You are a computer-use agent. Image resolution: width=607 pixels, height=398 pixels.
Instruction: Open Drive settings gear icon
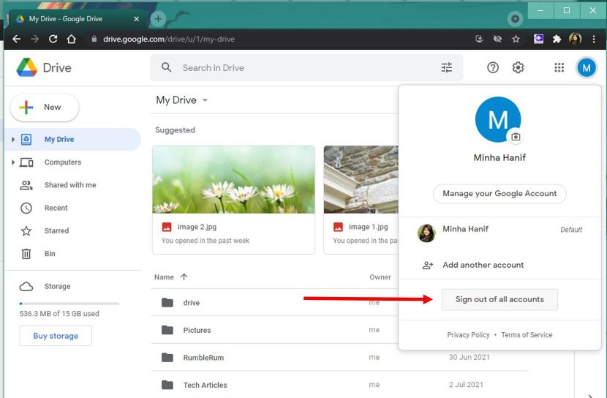click(518, 67)
